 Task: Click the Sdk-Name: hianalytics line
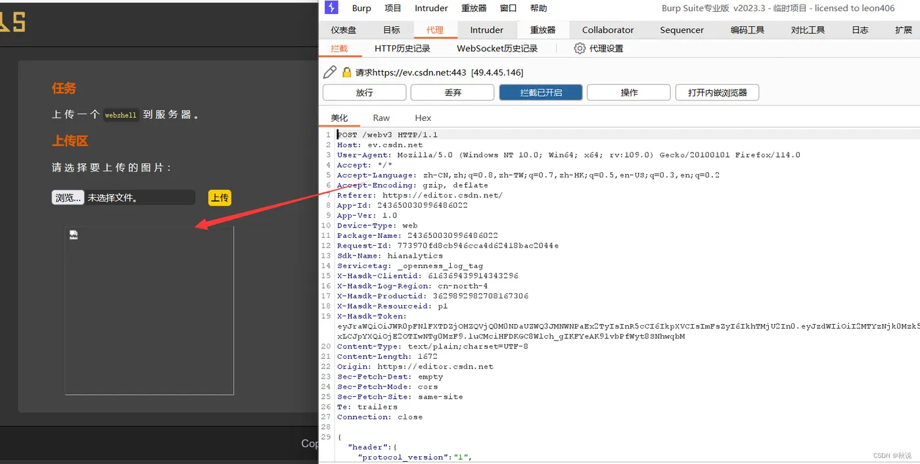pos(390,256)
